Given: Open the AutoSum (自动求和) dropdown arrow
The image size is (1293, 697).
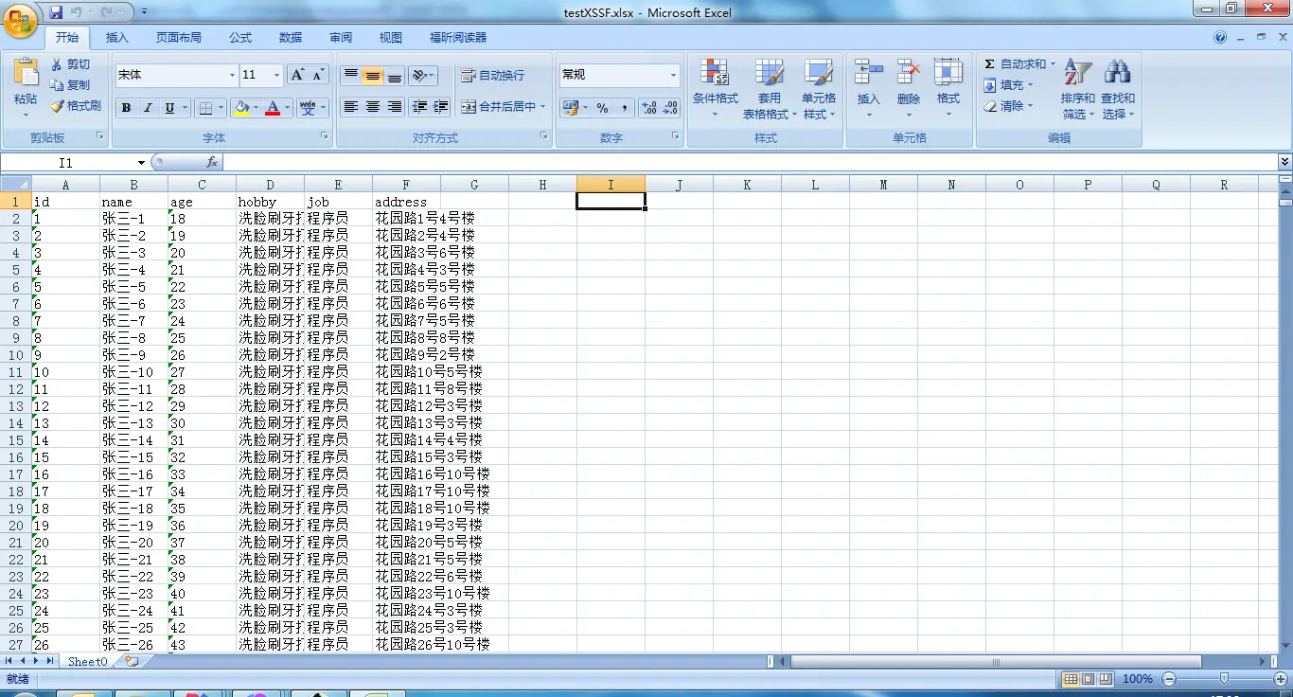Looking at the screenshot, I should 1053,64.
